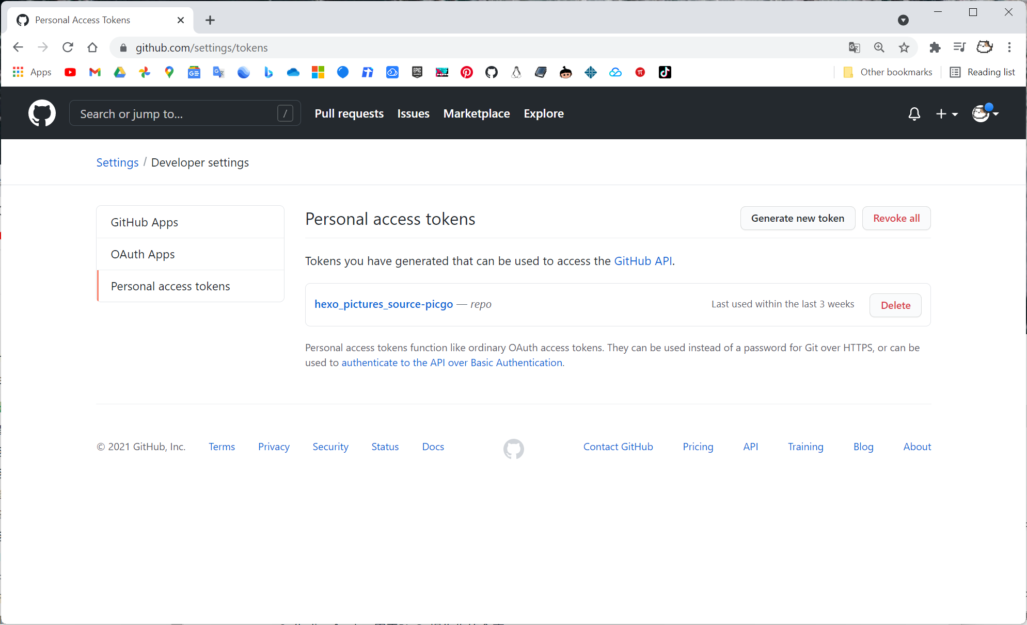
Task: Click the footer GitHub logo
Action: pyautogui.click(x=513, y=449)
